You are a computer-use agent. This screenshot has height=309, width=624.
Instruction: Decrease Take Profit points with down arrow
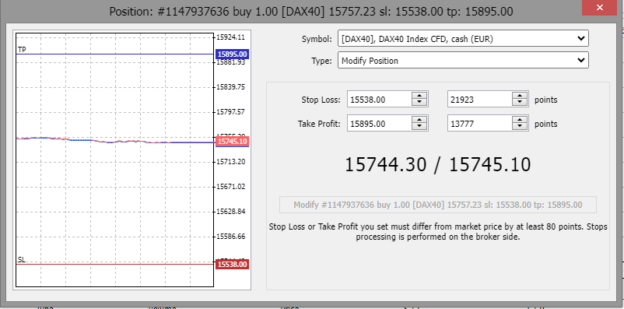point(519,127)
